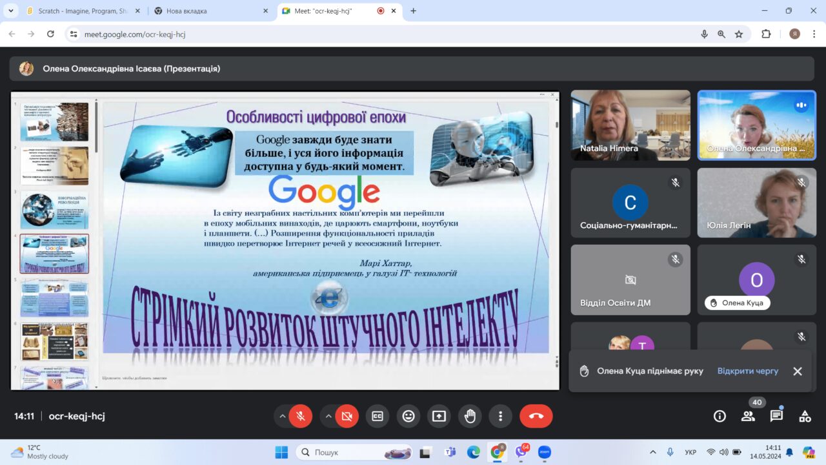Open the Copilot PRE icon in the tray
The width and height of the screenshot is (826, 465).
click(809, 452)
